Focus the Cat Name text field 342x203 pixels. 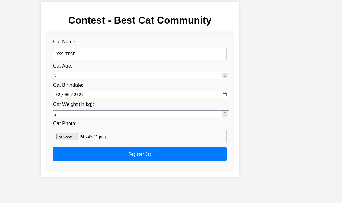[140, 54]
